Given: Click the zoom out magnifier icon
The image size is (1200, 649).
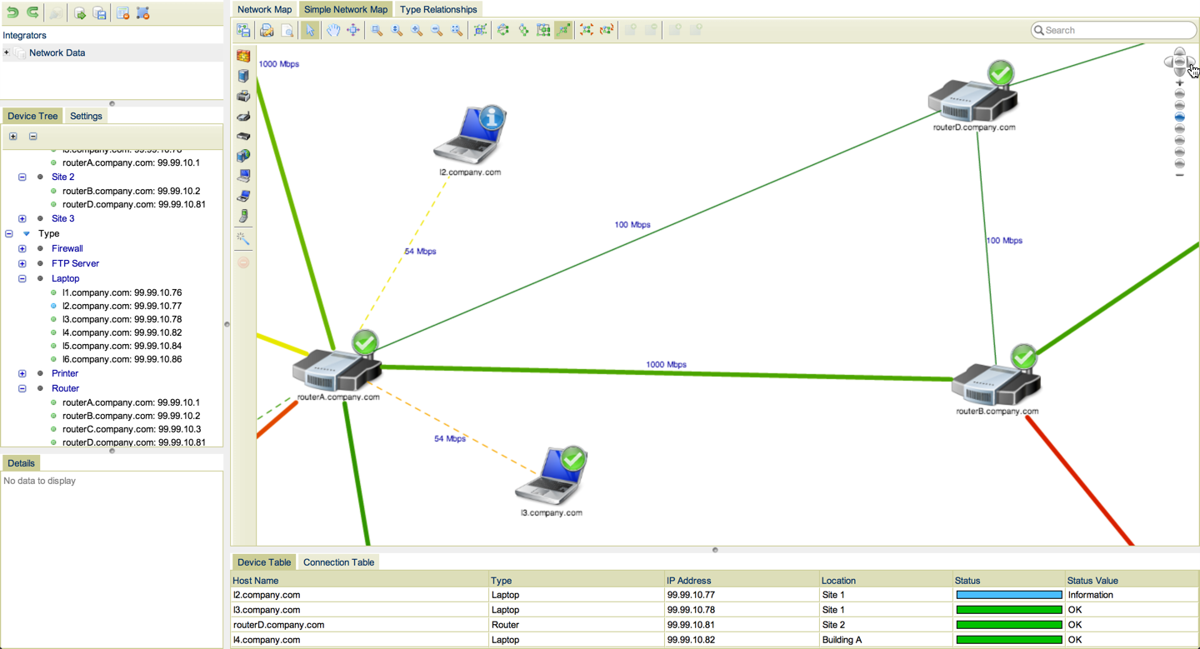Looking at the screenshot, I should tap(437, 30).
